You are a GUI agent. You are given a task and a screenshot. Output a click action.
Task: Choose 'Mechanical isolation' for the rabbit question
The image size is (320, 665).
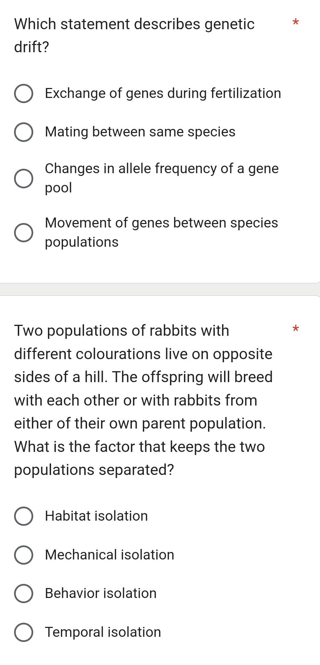click(24, 554)
